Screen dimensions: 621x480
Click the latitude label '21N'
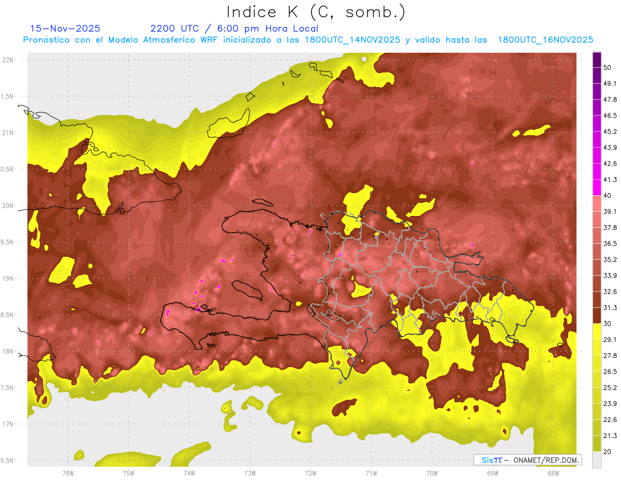[x=7, y=133]
